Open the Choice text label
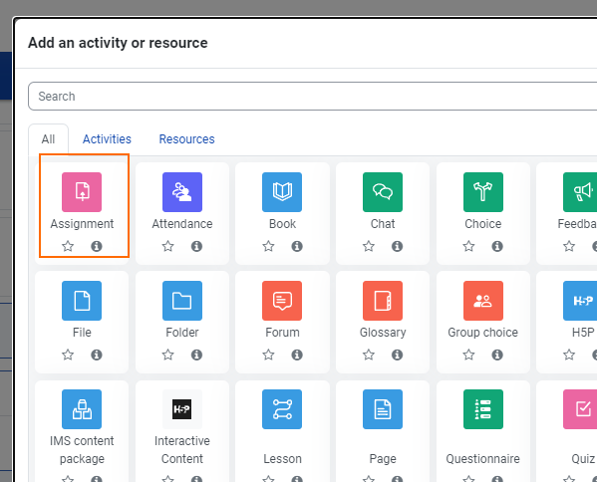This screenshot has width=597, height=482. point(482,224)
